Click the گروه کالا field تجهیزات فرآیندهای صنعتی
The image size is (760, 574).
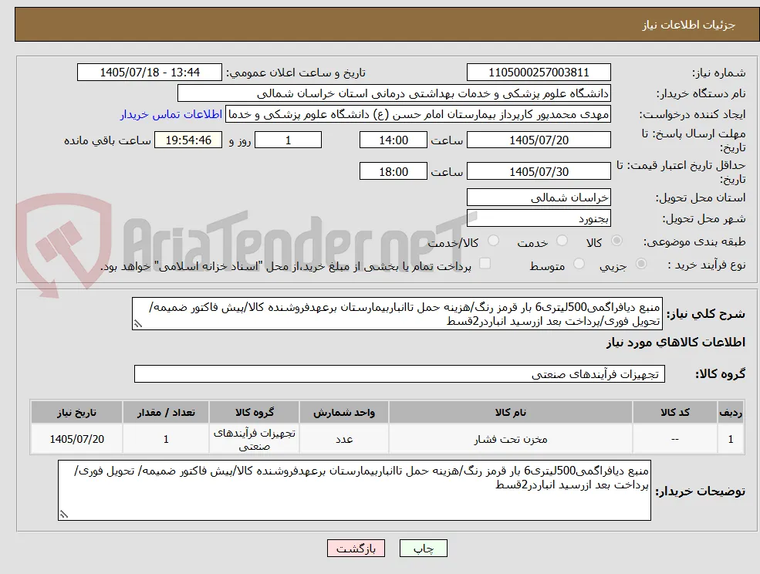(x=400, y=373)
